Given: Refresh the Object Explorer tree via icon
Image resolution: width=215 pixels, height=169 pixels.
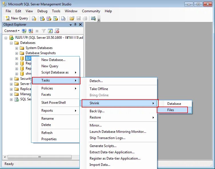Looking at the screenshot, I should [x=50, y=31].
